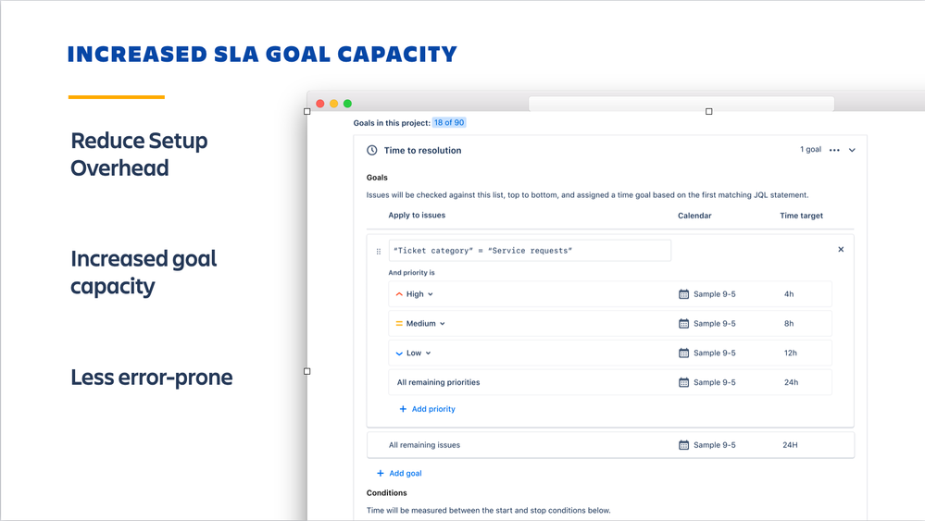Viewport: 925px width, 521px height.
Task: Click the calendar icon in the High row
Action: point(683,294)
